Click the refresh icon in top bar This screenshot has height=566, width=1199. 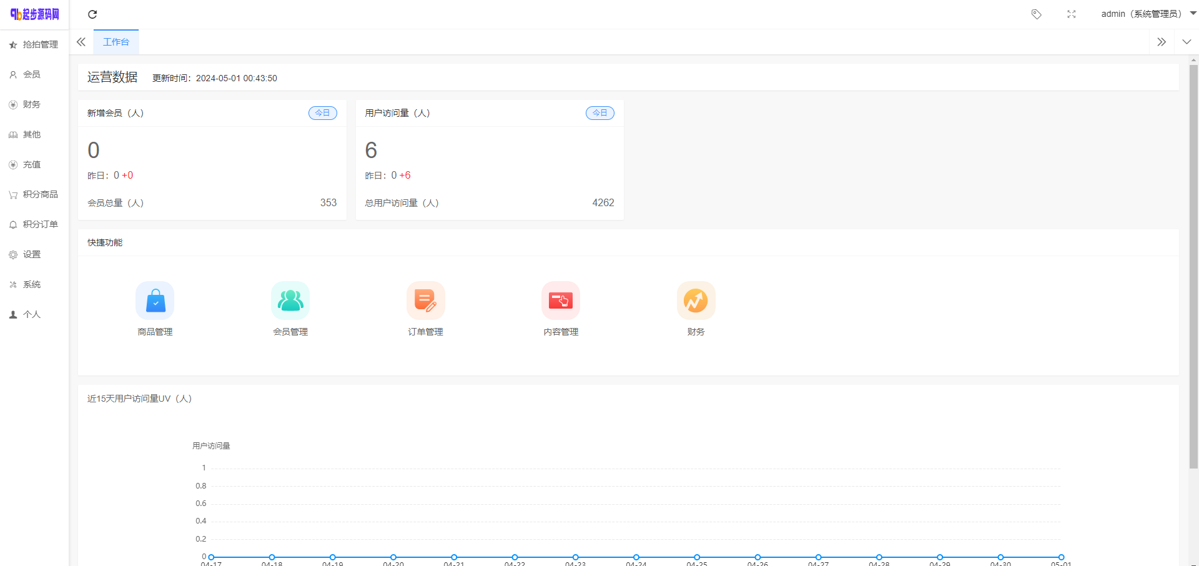pyautogui.click(x=92, y=14)
